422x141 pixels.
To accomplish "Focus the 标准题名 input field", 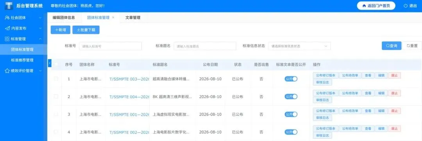I will tap(205, 46).
